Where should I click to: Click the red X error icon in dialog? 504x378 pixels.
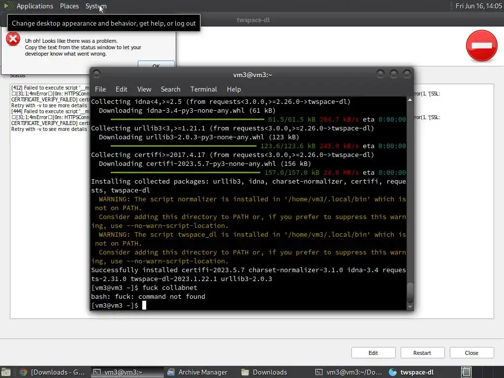tap(13, 39)
